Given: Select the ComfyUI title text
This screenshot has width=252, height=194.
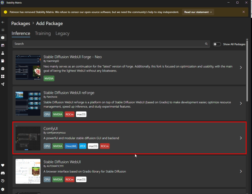Looking at the screenshot, I should point(51,128).
